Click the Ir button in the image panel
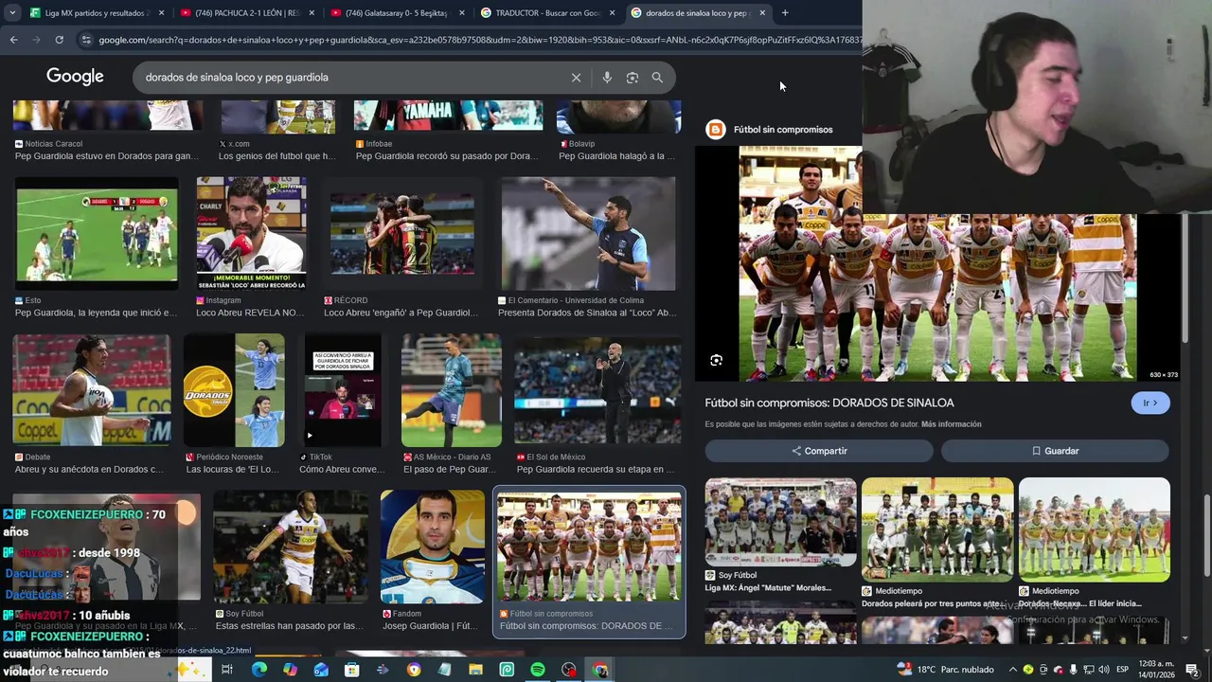The width and height of the screenshot is (1212, 682). pyautogui.click(x=1150, y=403)
